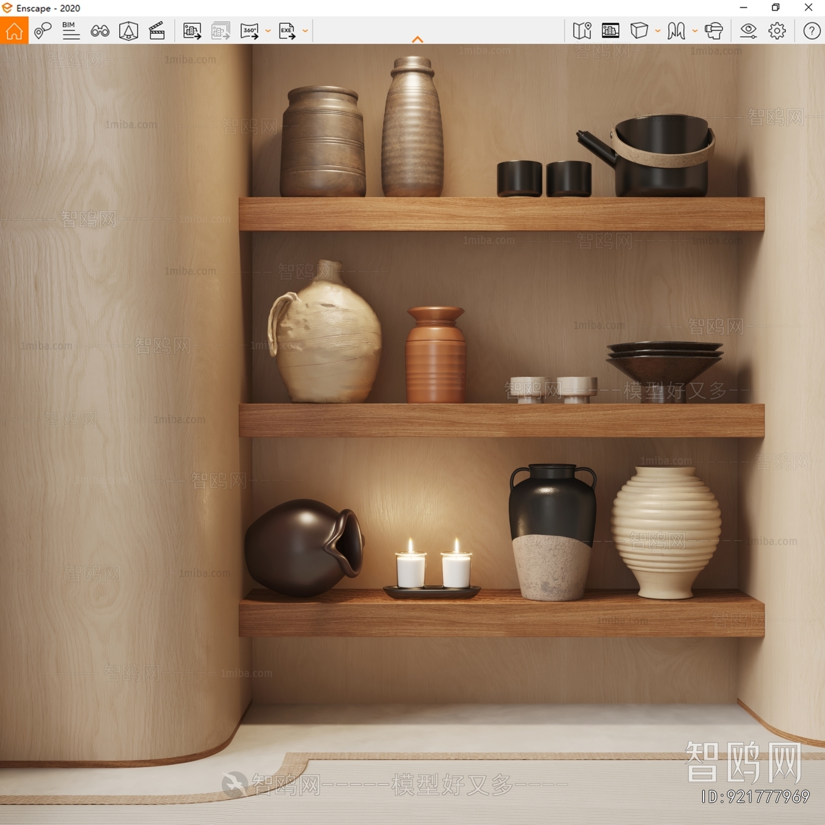
Task: Expand the projection mode dropdown arrow
Action: (658, 31)
